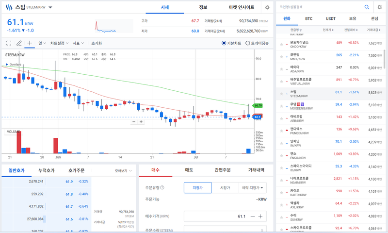Sort the list by 전일대비 column
The width and height of the screenshot is (388, 233).
(351, 30)
